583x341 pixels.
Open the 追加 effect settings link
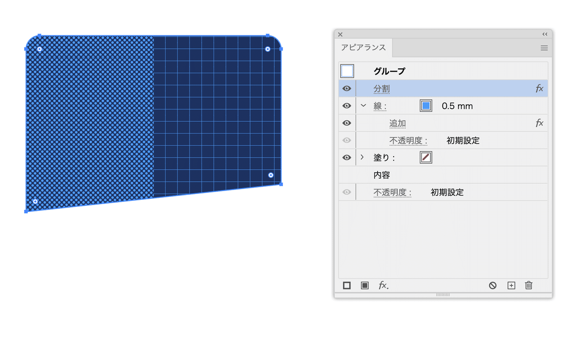point(397,124)
